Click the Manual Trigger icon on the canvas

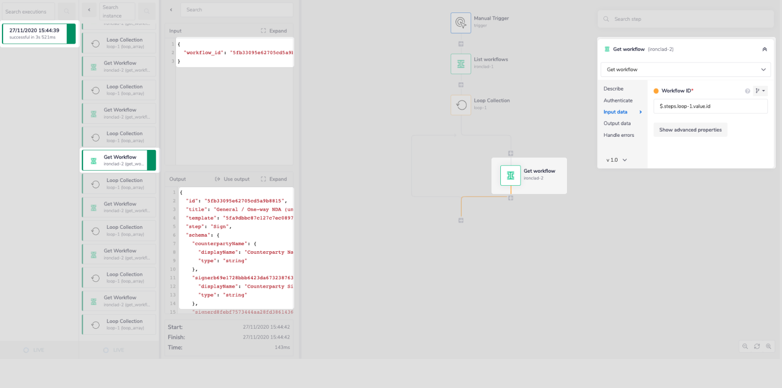pyautogui.click(x=461, y=22)
